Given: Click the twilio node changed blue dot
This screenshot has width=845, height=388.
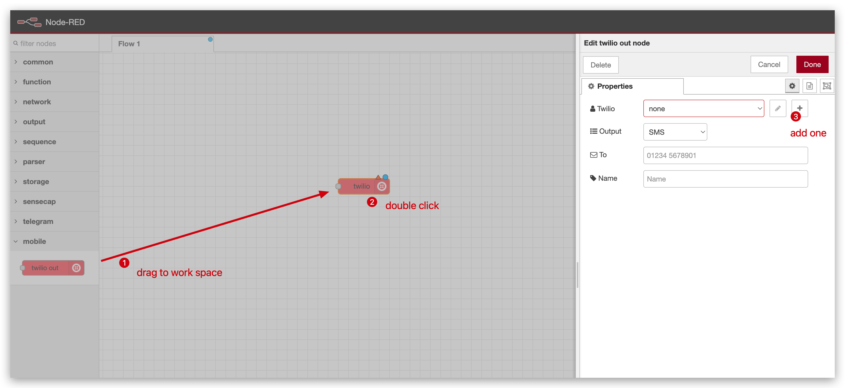Looking at the screenshot, I should pos(385,177).
